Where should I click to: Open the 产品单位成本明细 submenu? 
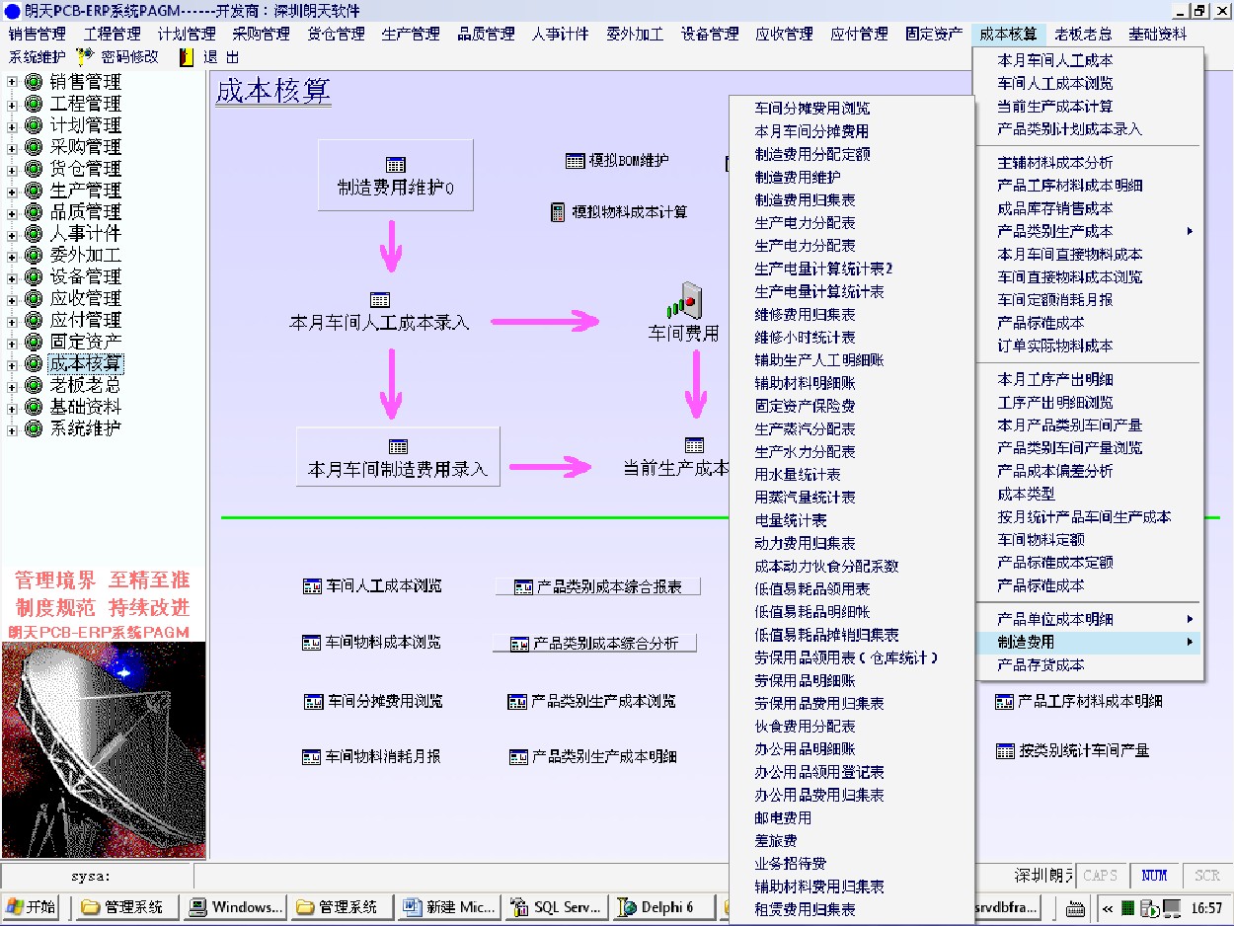point(1087,619)
